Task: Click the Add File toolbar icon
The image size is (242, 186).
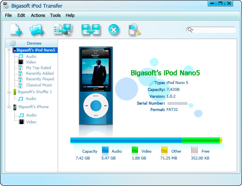Action: 16,30
